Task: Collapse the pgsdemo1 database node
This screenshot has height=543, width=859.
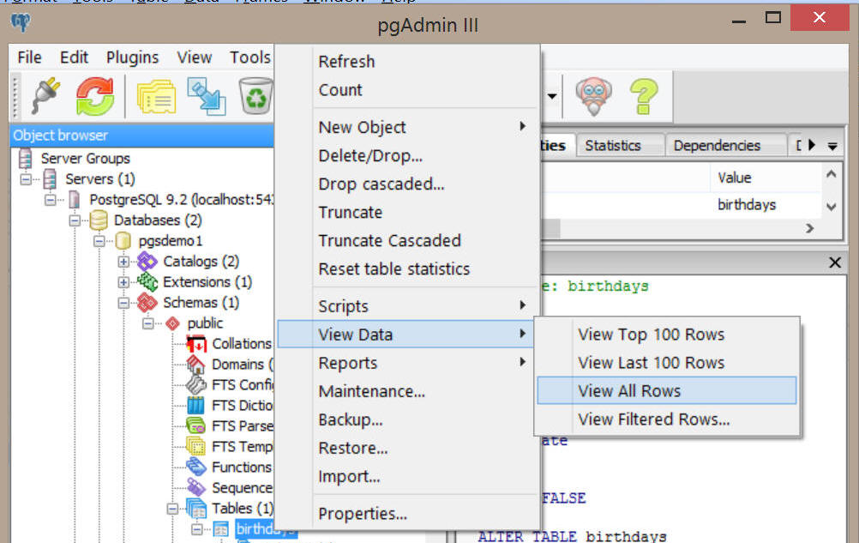Action: point(99,241)
